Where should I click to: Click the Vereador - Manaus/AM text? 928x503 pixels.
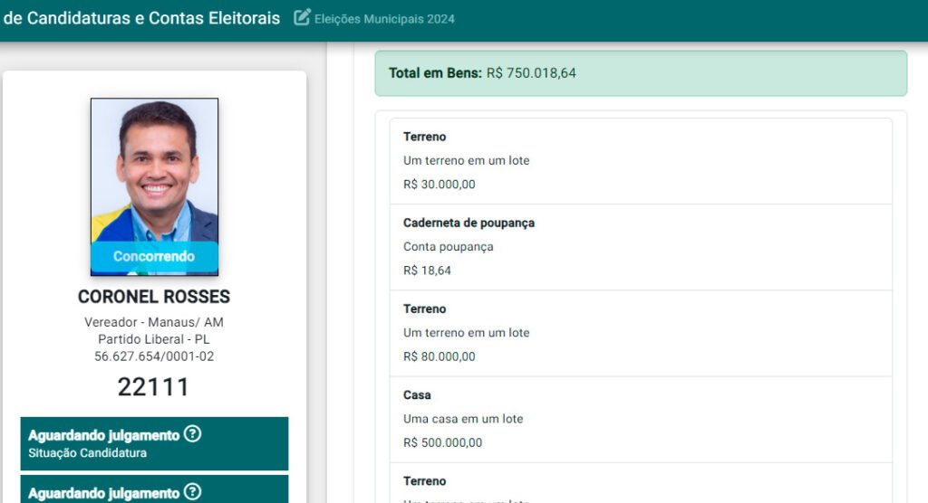154,322
